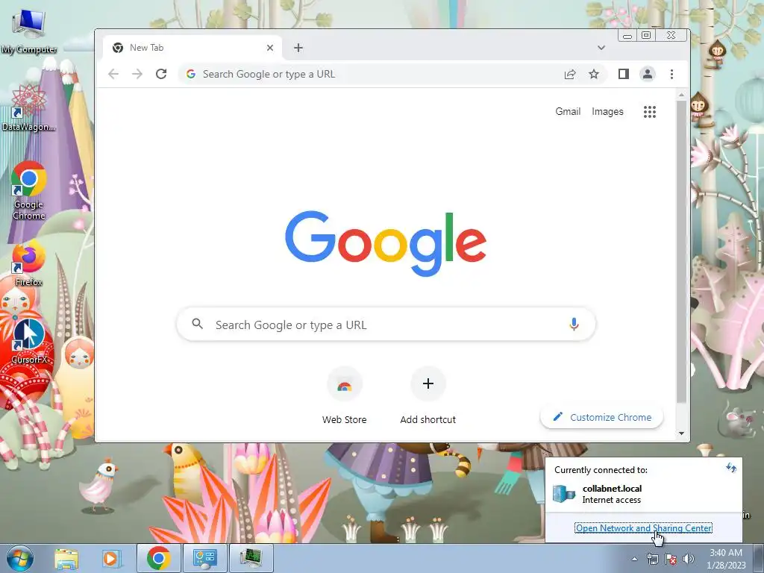
Task: Click the magnifier icon in search box
Action: [197, 324]
